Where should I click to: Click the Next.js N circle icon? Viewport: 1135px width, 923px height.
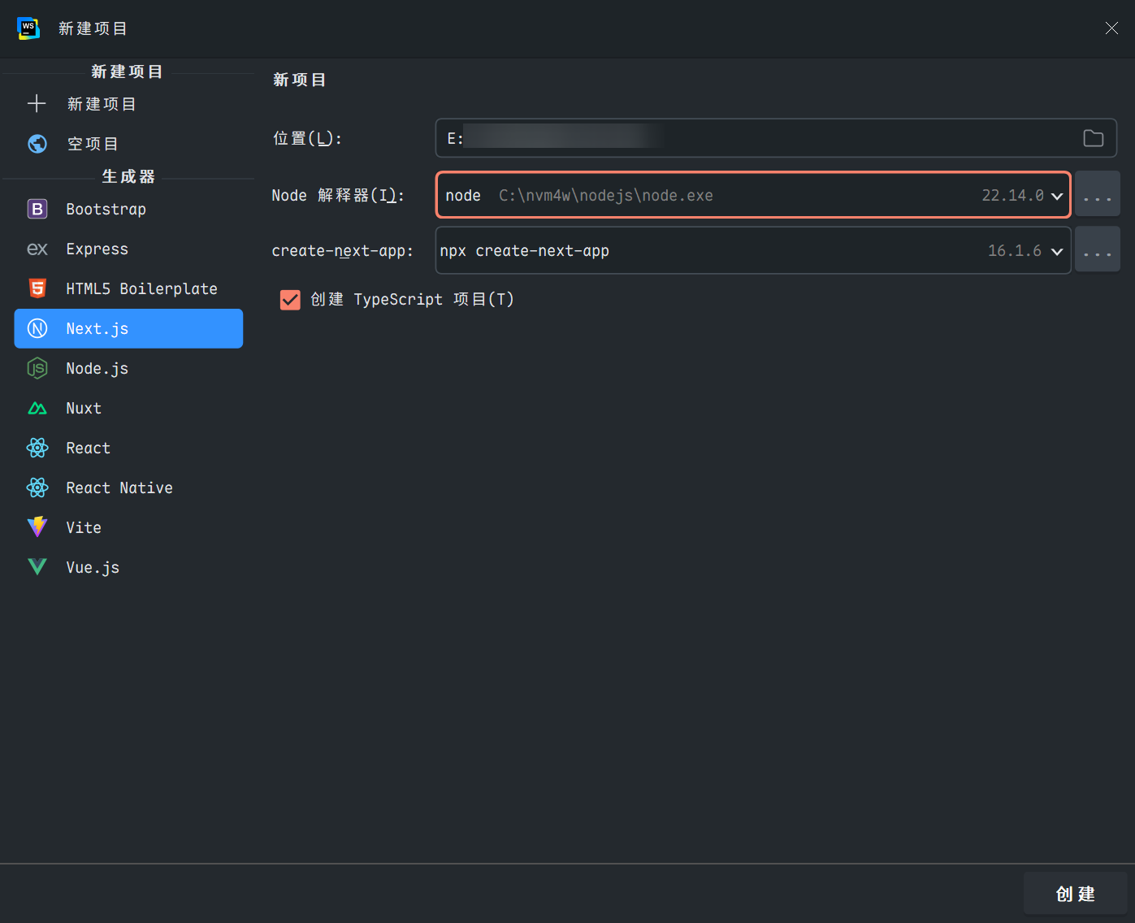point(37,328)
